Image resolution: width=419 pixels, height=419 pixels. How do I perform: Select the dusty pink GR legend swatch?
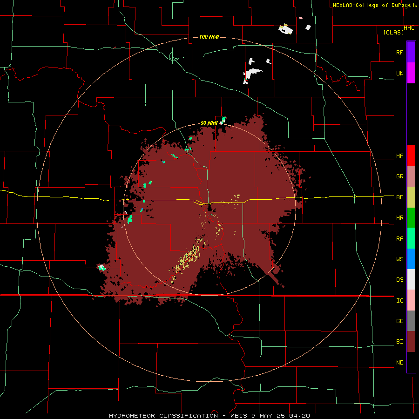click(x=411, y=176)
